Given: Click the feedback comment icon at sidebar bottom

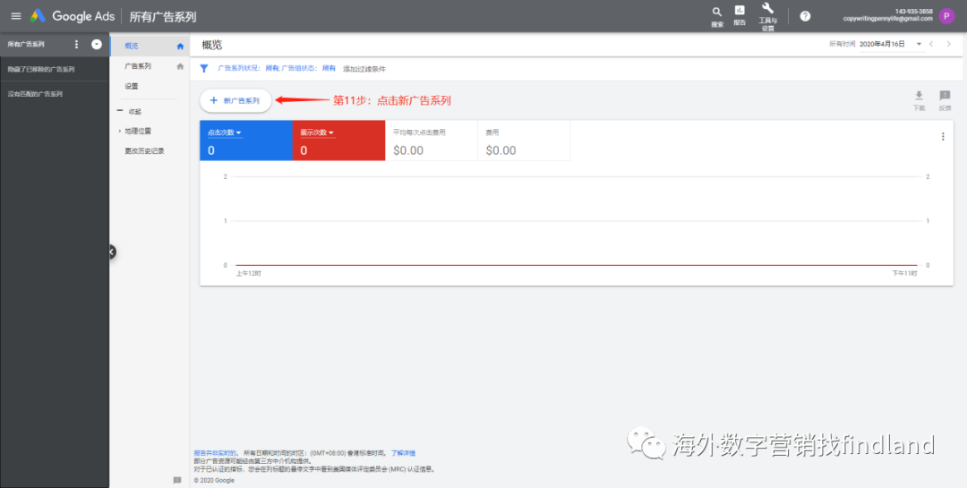Looking at the screenshot, I should pos(177,480).
